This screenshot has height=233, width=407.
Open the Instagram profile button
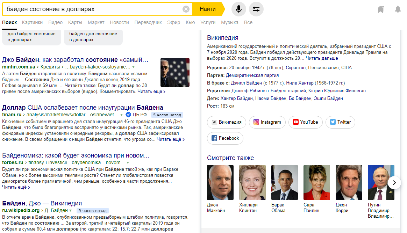(267, 122)
